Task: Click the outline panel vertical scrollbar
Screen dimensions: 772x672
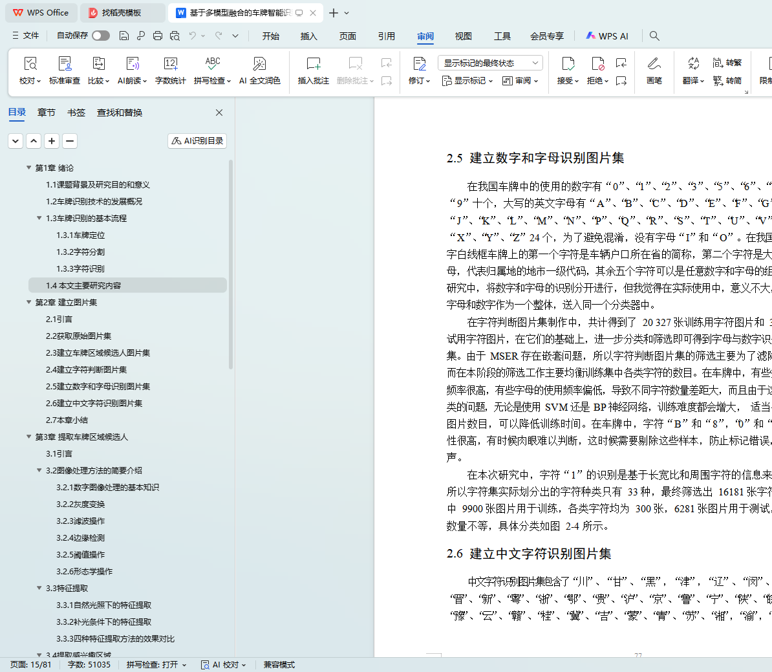Action: click(x=231, y=265)
